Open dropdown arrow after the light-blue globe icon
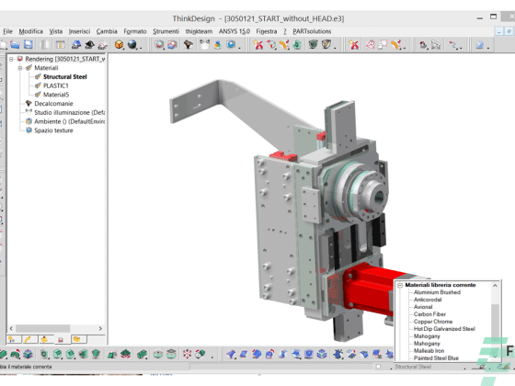The image size is (515, 386). (488, 48)
